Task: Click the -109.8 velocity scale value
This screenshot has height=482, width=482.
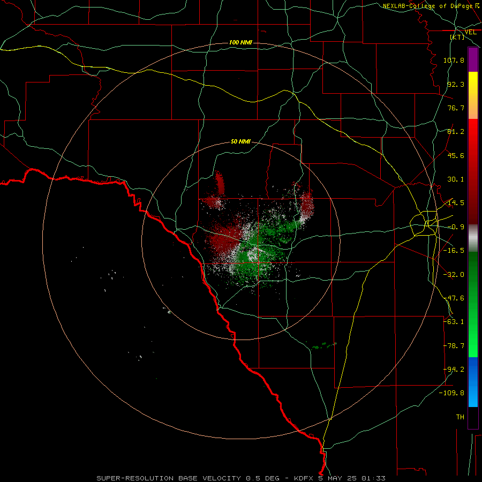Action: (451, 393)
